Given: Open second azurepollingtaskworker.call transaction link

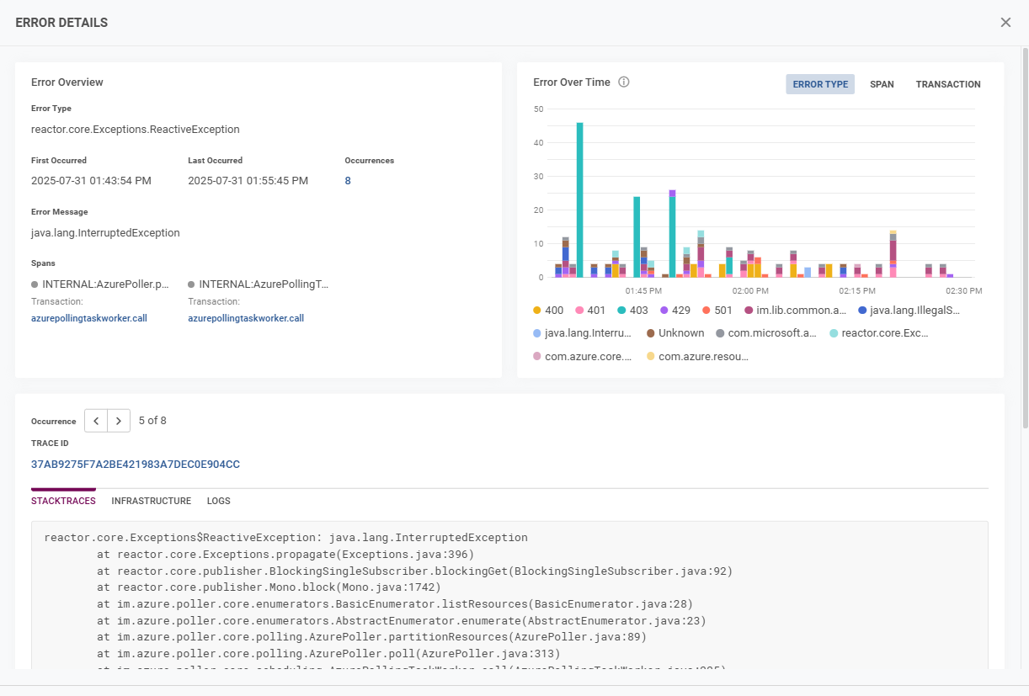Looking at the screenshot, I should [x=246, y=318].
